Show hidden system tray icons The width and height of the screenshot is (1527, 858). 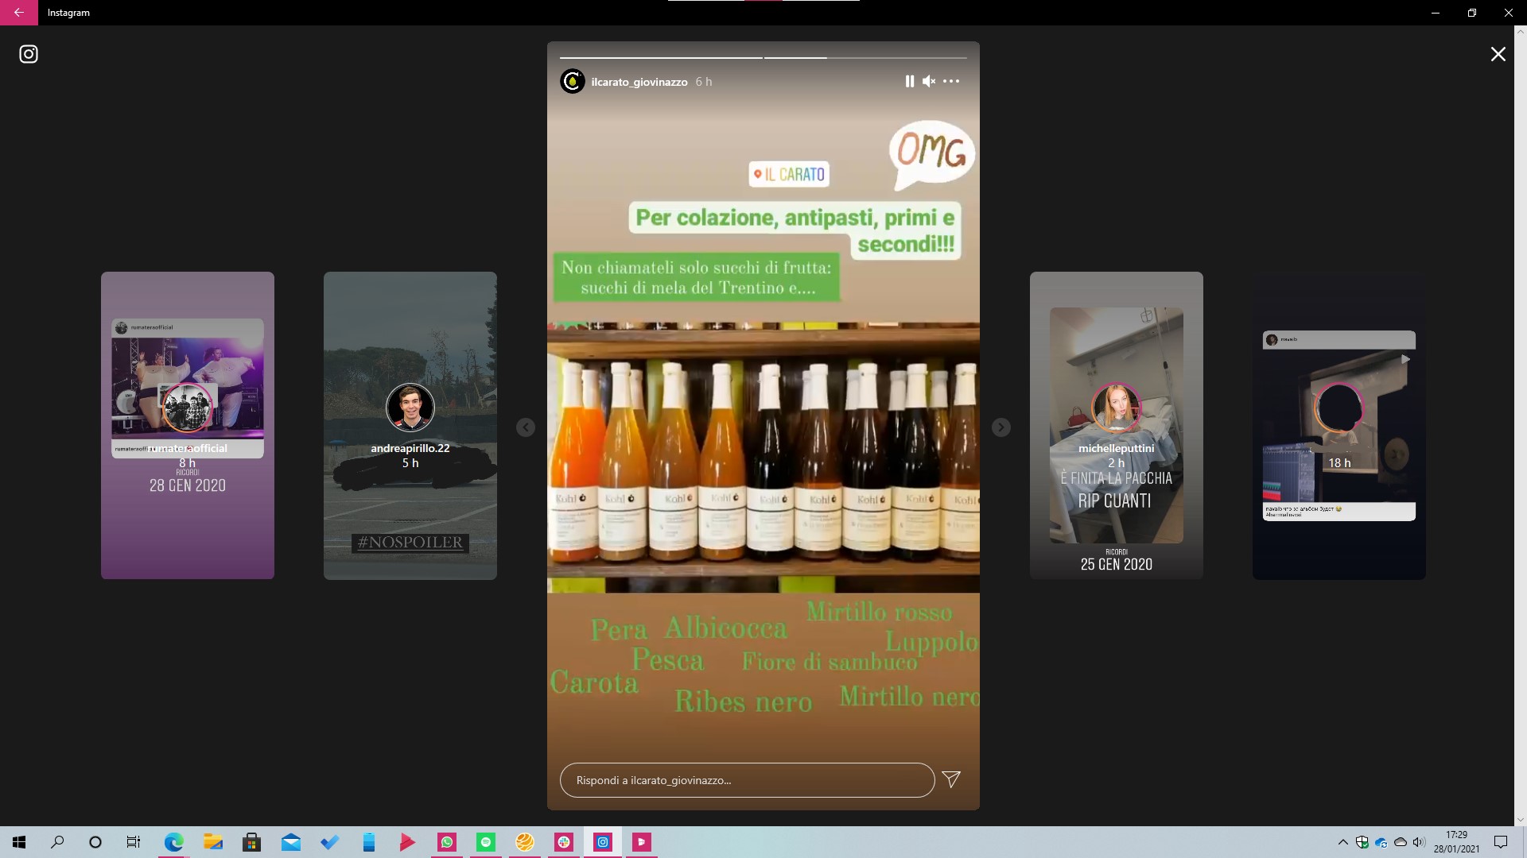[1343, 842]
